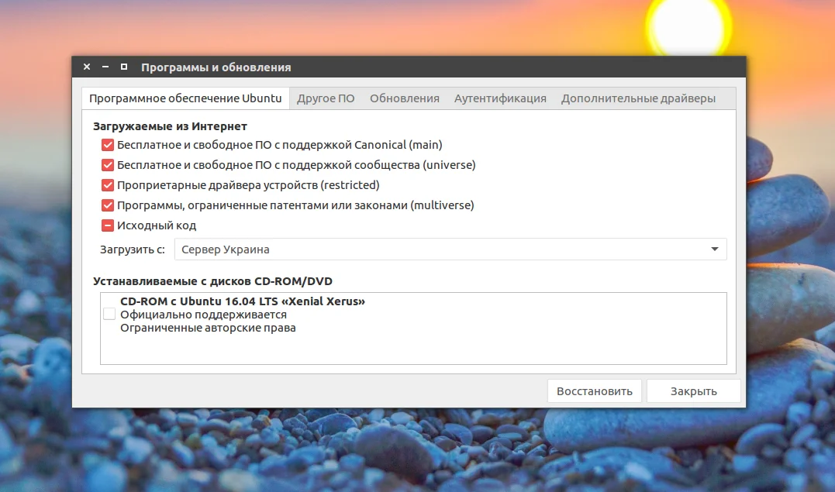Viewport: 835px width, 492px height.
Task: Switch to the Другое ПО tab
Action: [326, 98]
